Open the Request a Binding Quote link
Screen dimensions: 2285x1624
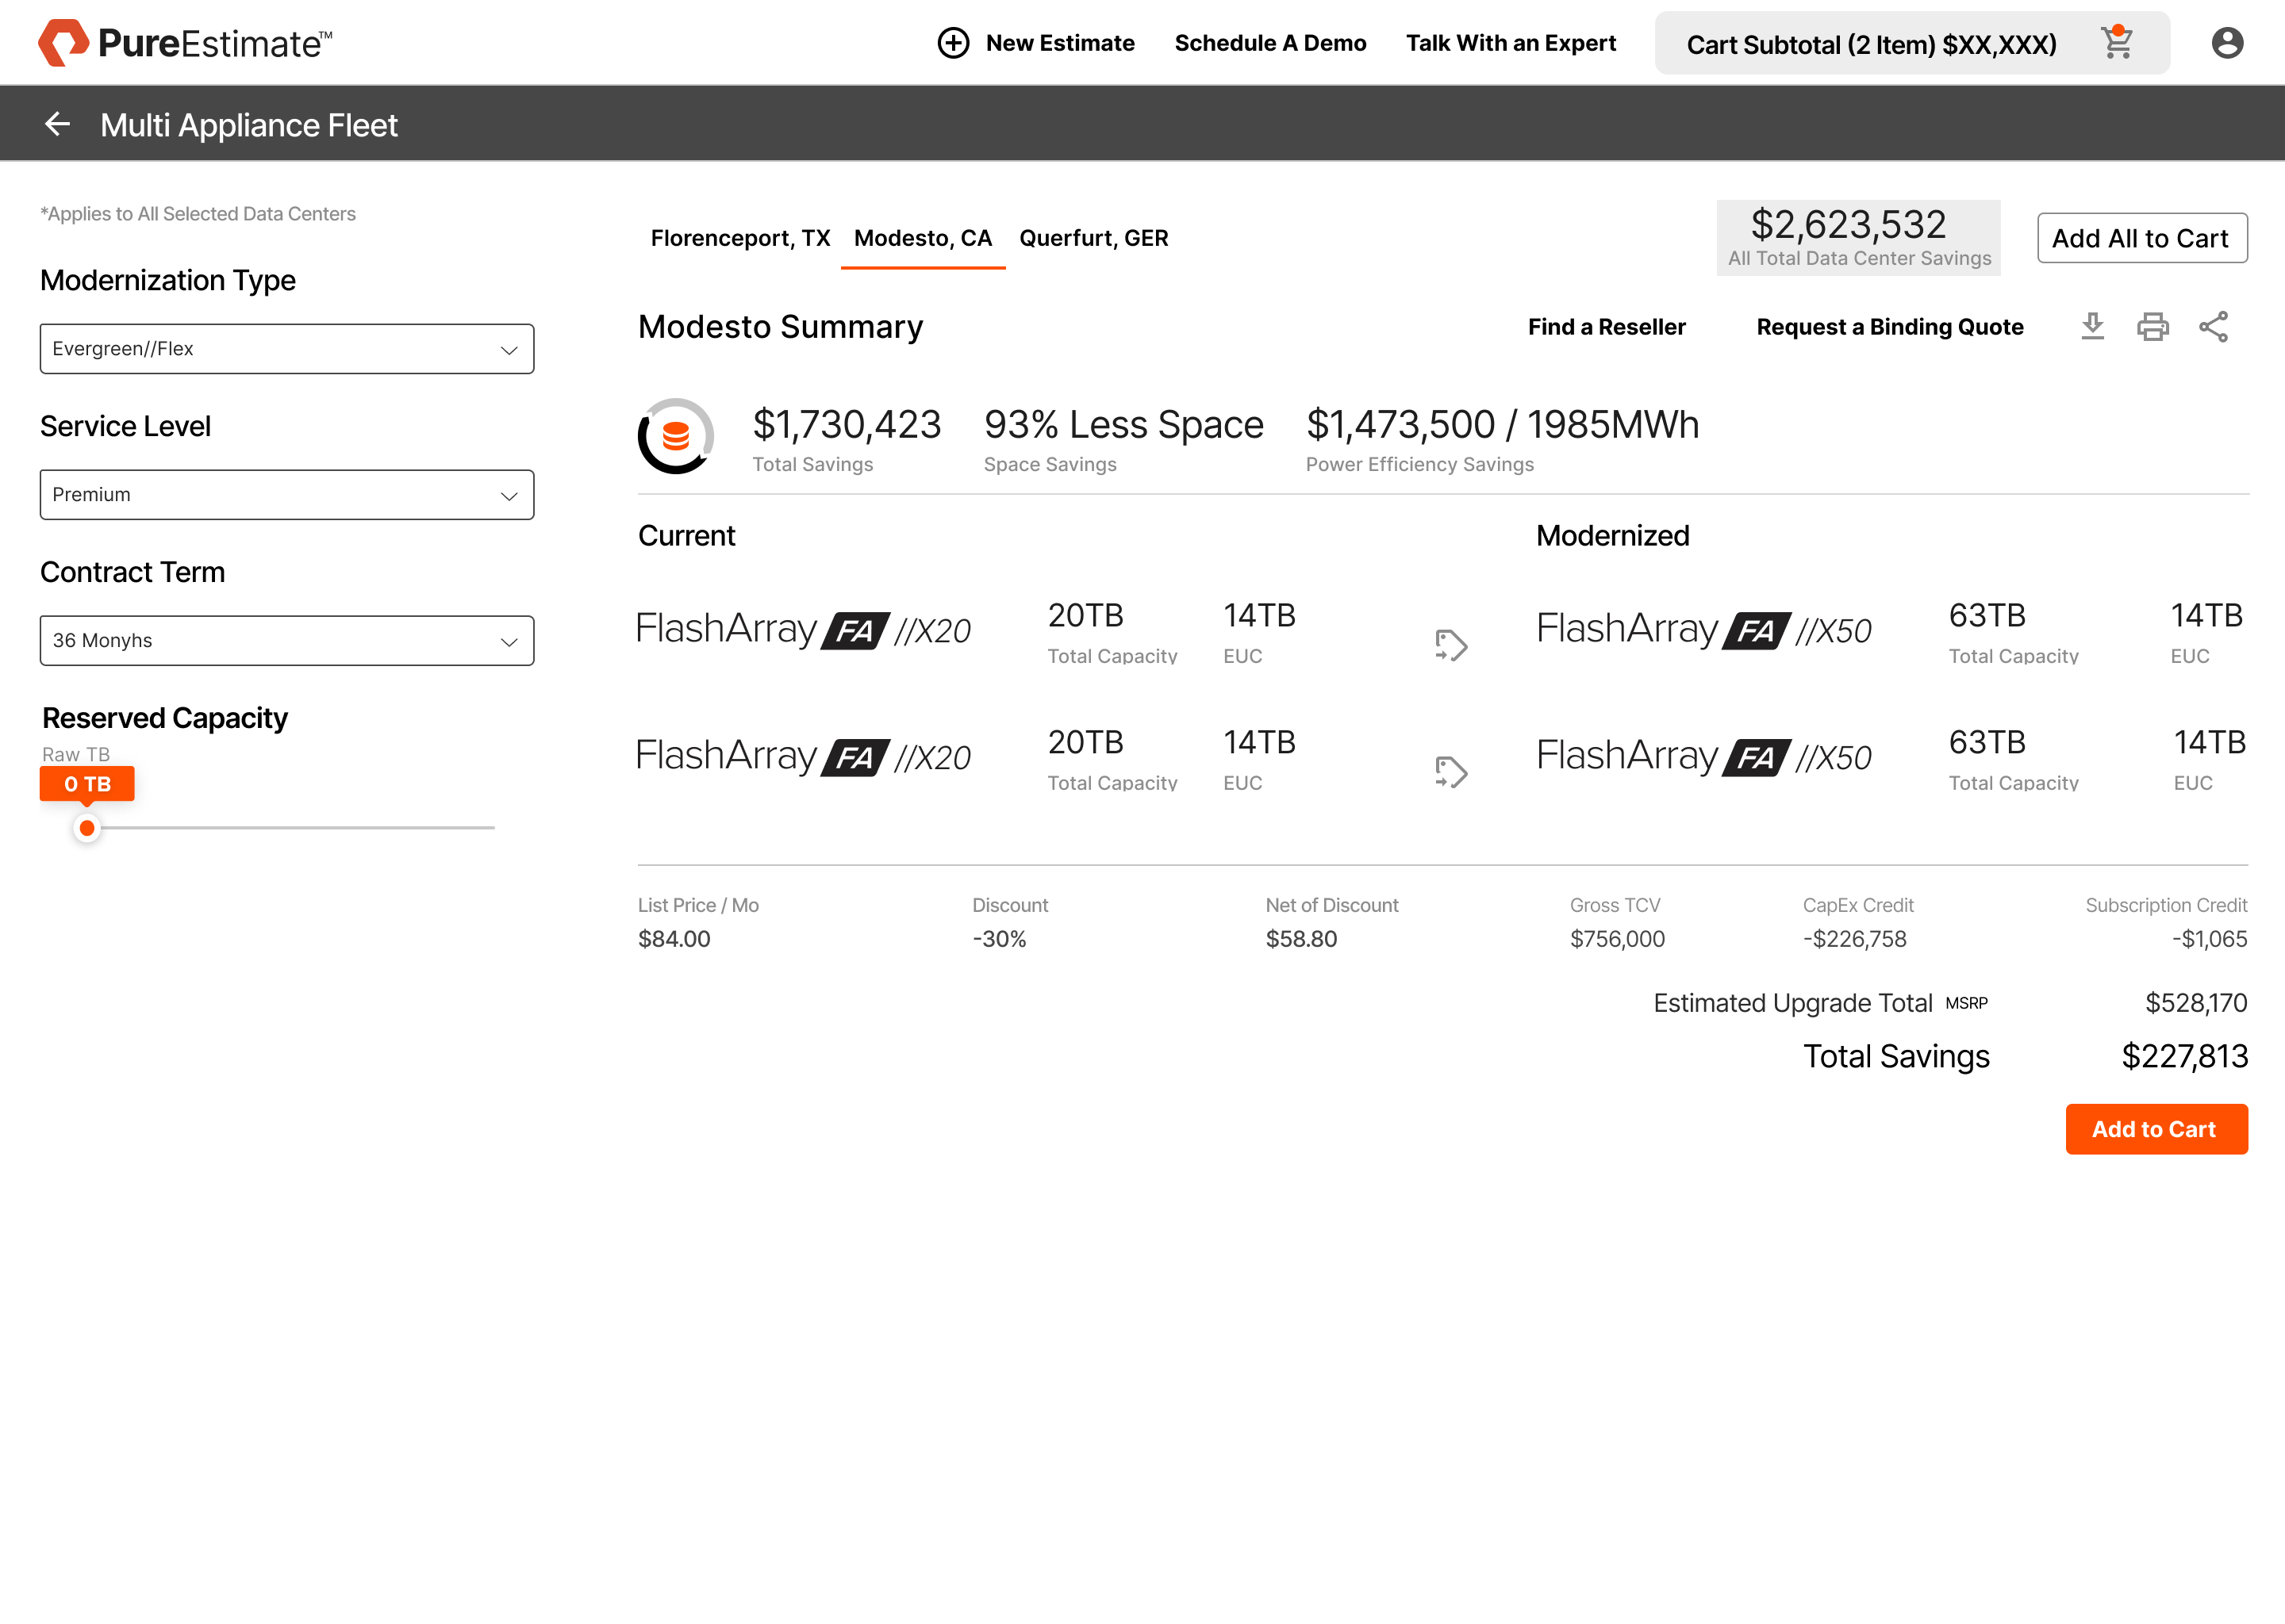point(1889,327)
